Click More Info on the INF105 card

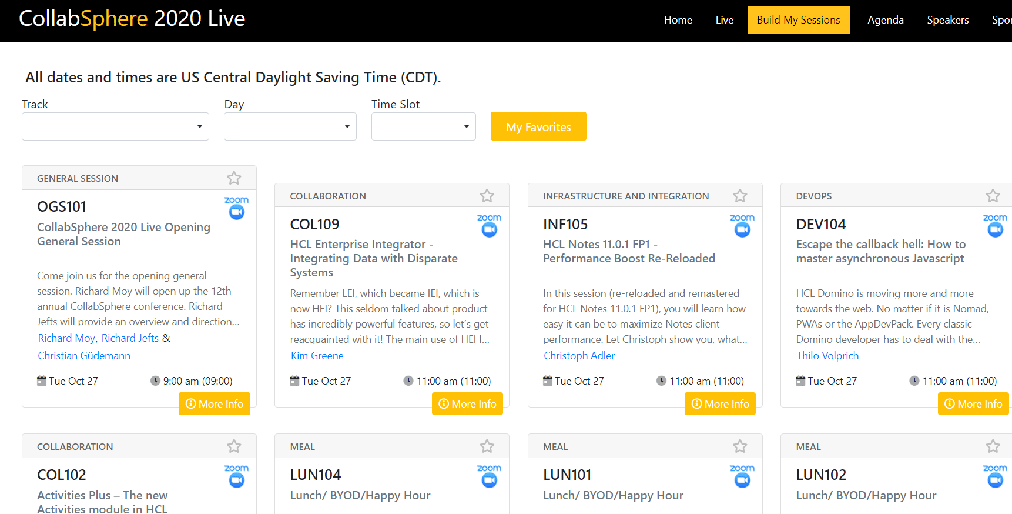720,404
